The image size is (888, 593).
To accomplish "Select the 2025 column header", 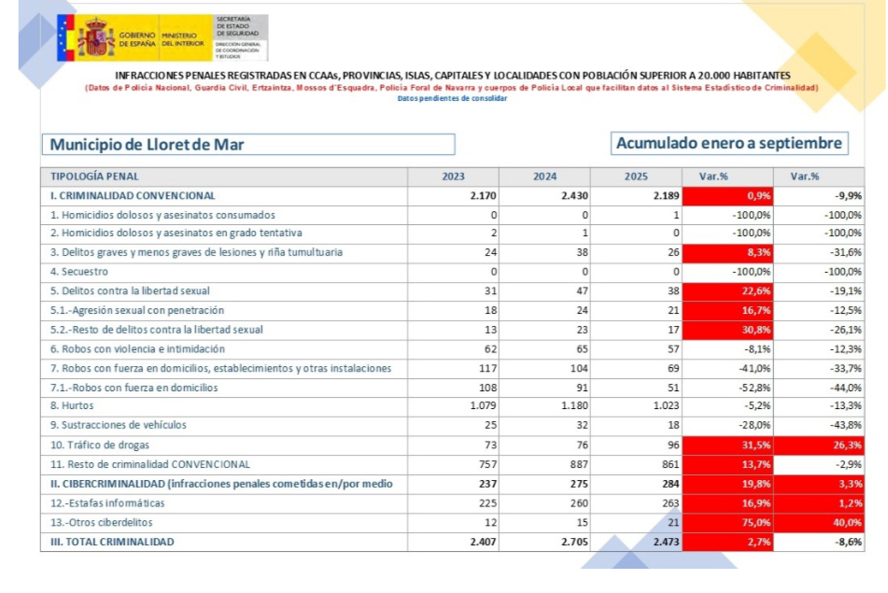I will pyautogui.click(x=636, y=176).
